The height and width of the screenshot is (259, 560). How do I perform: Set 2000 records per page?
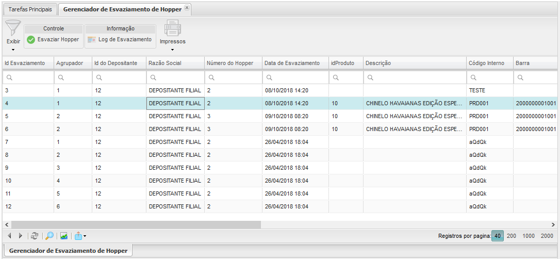(547, 236)
